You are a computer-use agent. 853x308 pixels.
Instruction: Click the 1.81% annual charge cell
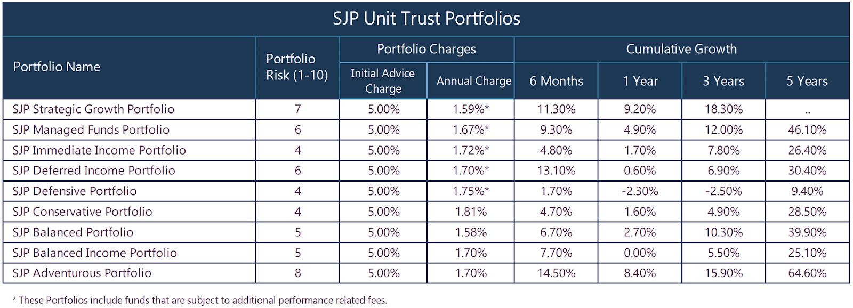(x=471, y=212)
